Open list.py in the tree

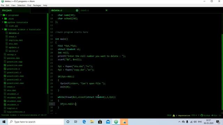(x=13, y=26)
